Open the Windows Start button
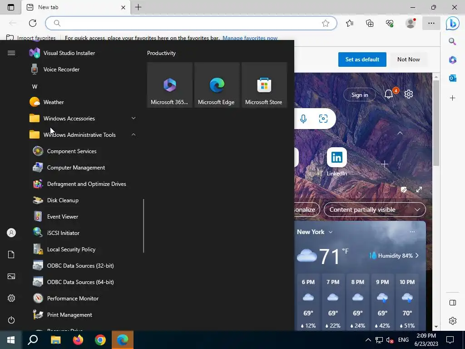Image resolution: width=465 pixels, height=349 pixels. tap(11, 340)
